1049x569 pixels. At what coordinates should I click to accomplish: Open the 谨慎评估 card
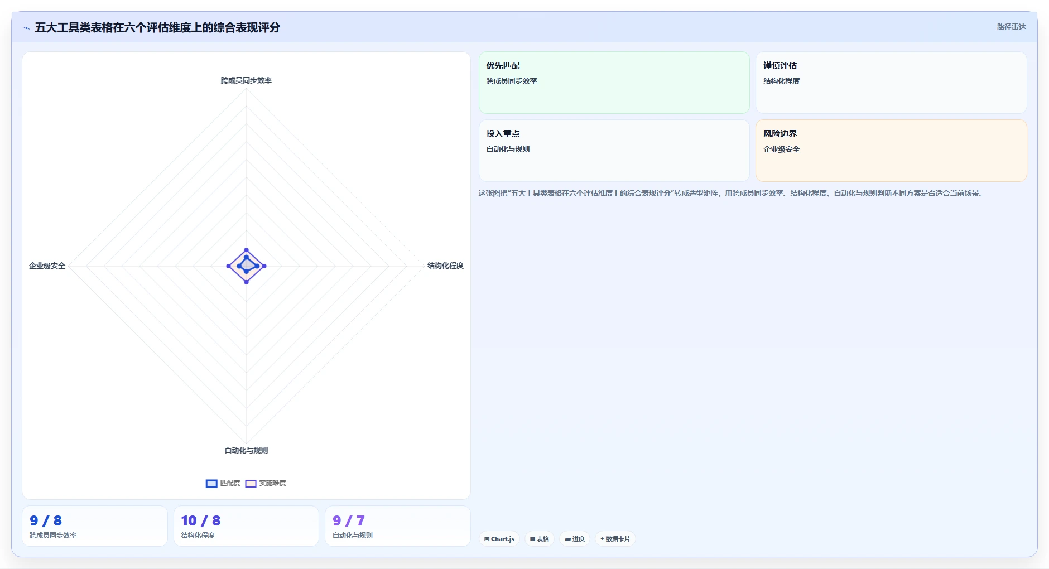click(891, 83)
